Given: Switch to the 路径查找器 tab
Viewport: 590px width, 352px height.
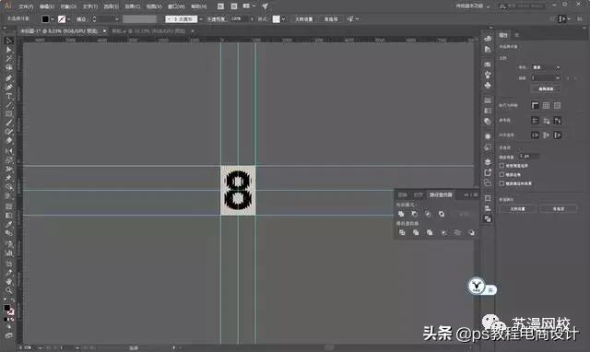Looking at the screenshot, I should pyautogui.click(x=441, y=194).
